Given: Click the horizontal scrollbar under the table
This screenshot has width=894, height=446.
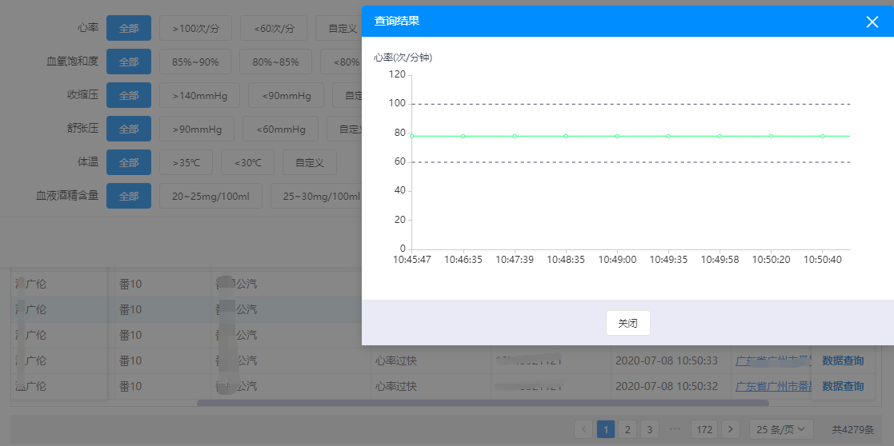Looking at the screenshot, I should coord(483,403).
